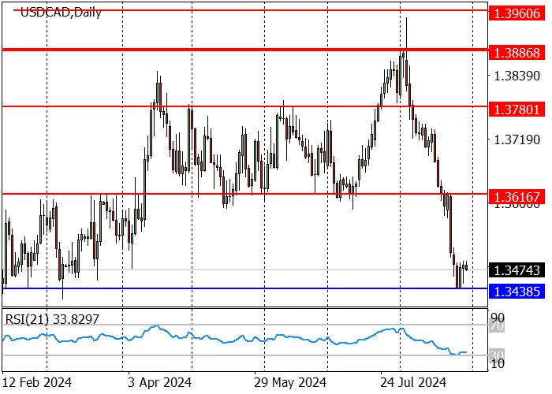This screenshot has height=394, width=552.
Task: Select the 1.36167 price level label
Action: [517, 197]
